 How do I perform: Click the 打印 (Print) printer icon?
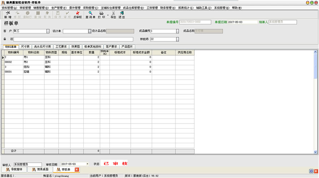[x=101, y=14]
